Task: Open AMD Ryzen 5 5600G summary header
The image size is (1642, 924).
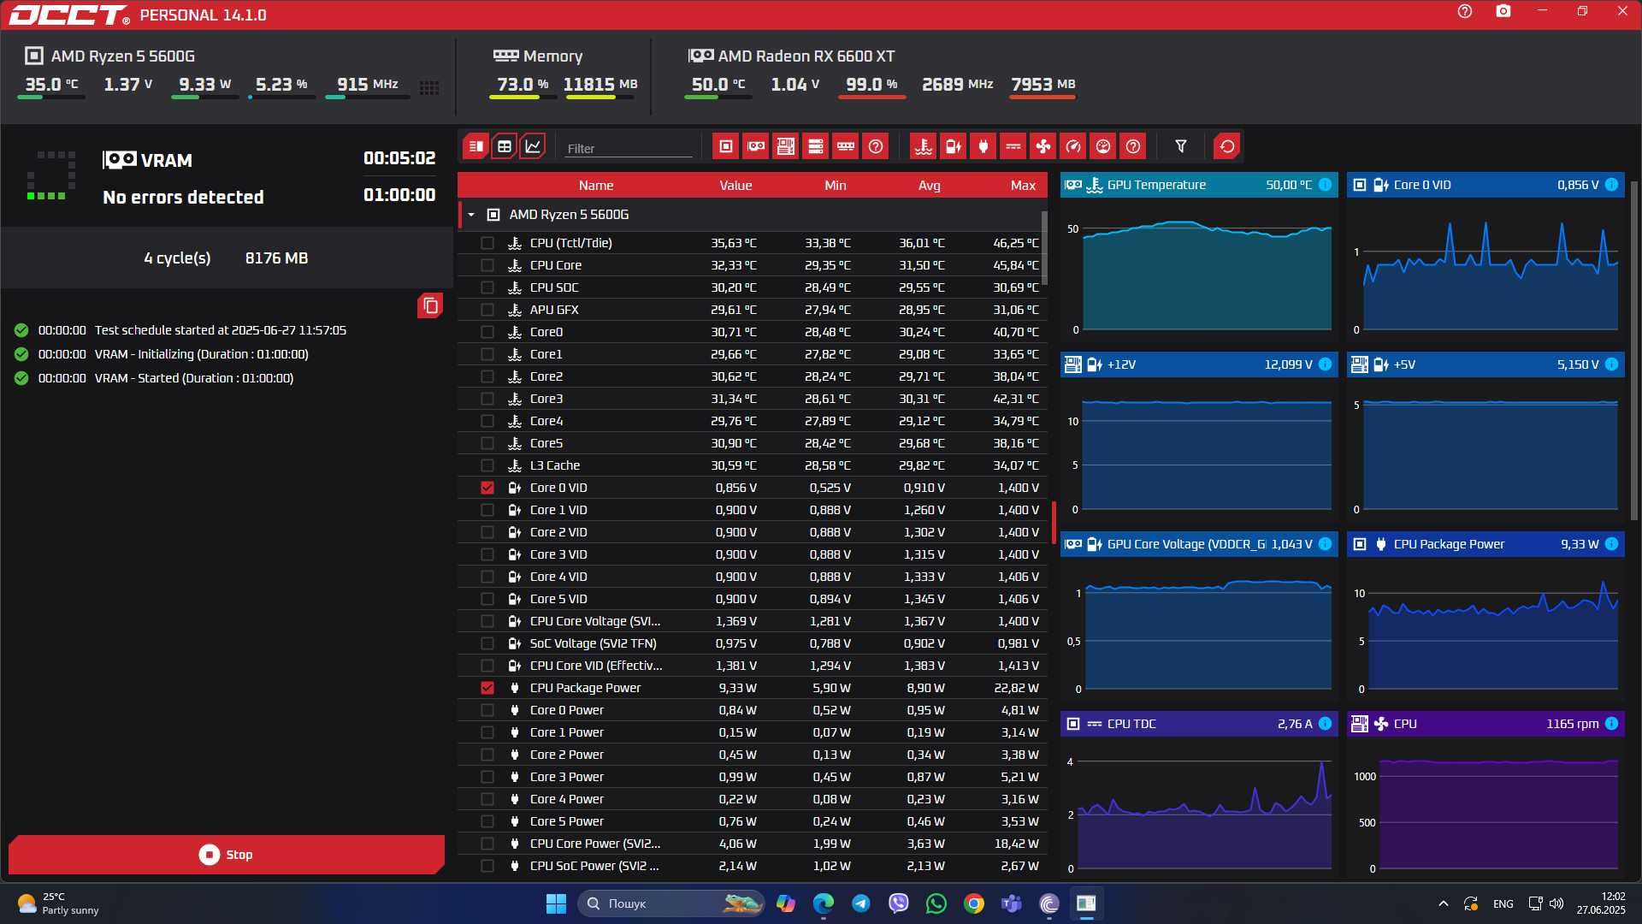Action: tap(109, 56)
